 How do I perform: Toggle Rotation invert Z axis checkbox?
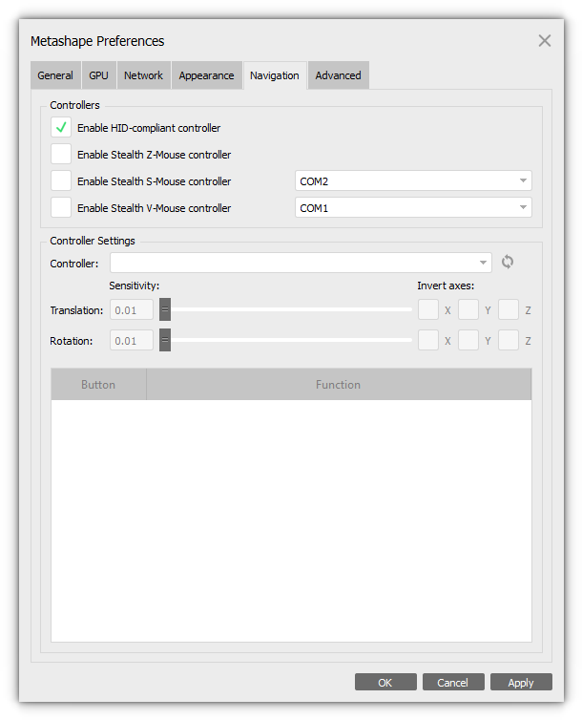click(x=509, y=340)
